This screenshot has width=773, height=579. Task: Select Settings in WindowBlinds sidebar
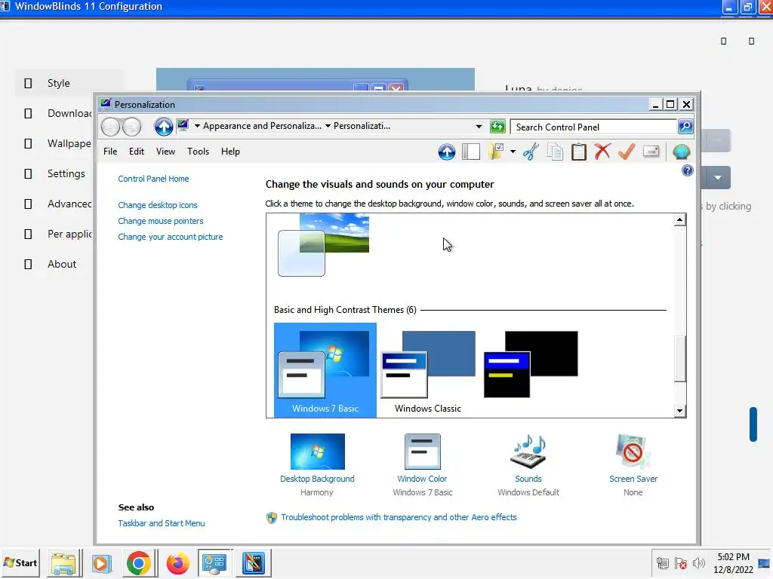(x=66, y=174)
